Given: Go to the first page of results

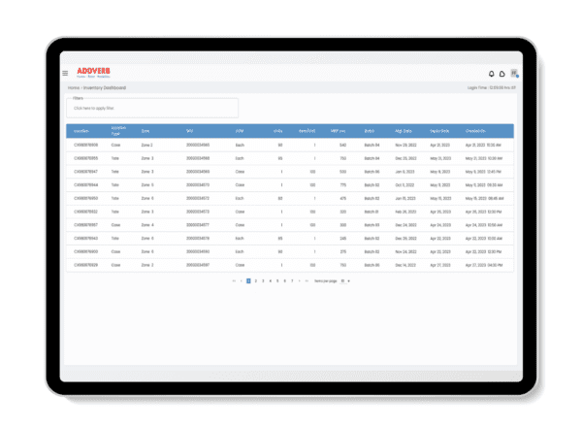Looking at the screenshot, I should point(234,280).
